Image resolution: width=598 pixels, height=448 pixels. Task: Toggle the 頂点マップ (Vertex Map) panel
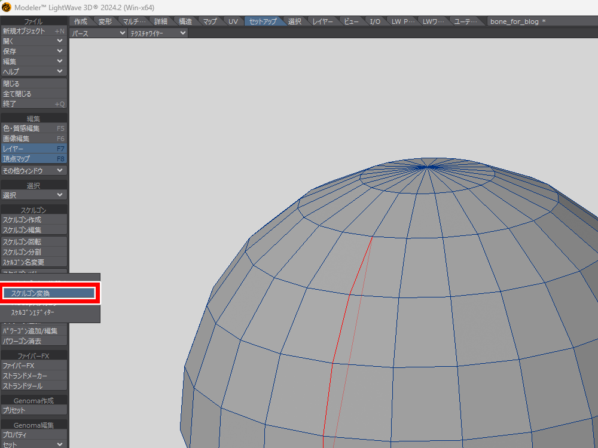(x=33, y=159)
